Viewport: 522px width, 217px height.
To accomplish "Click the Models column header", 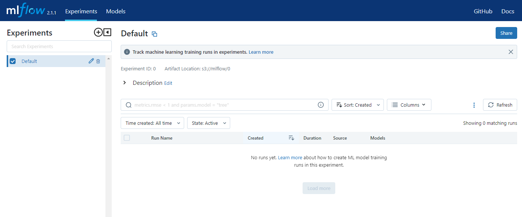I will (378, 138).
